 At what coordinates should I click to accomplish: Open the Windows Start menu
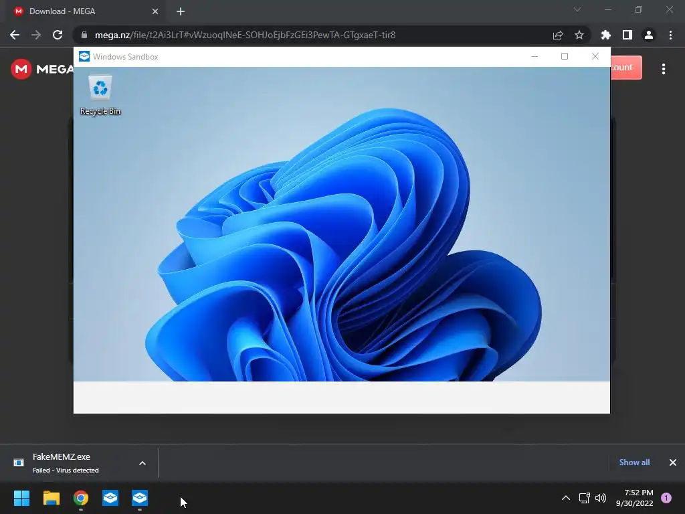point(21,498)
